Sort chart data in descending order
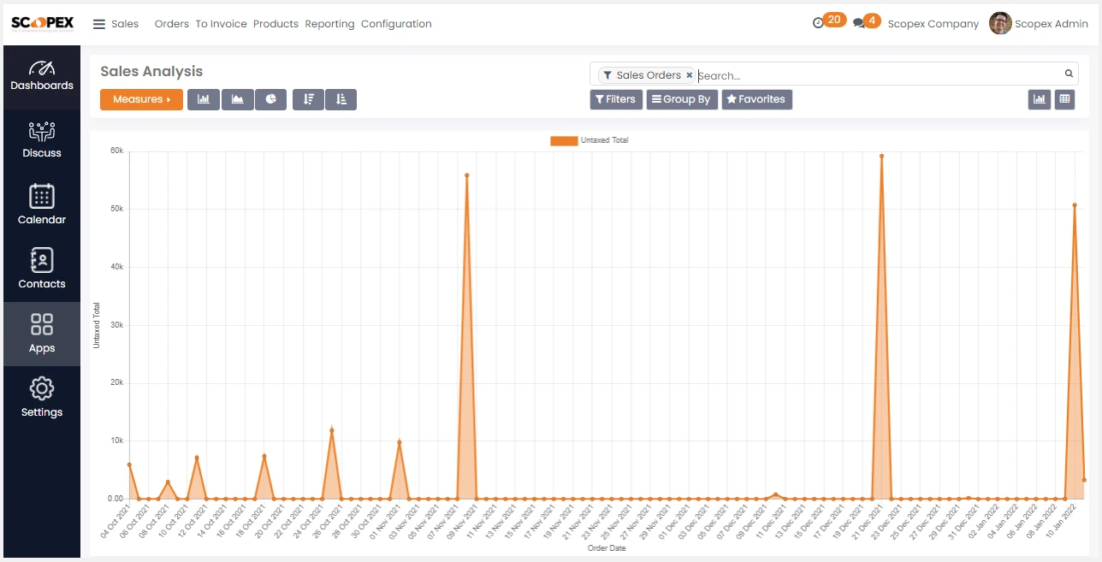Image resolution: width=1102 pixels, height=562 pixels. [308, 99]
